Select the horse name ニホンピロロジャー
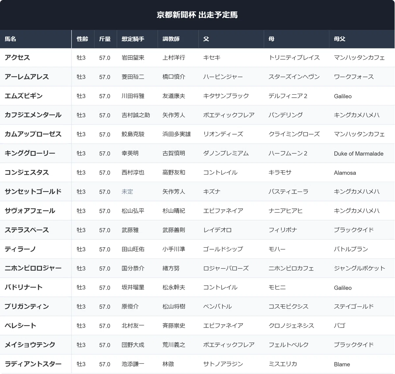 point(33,268)
